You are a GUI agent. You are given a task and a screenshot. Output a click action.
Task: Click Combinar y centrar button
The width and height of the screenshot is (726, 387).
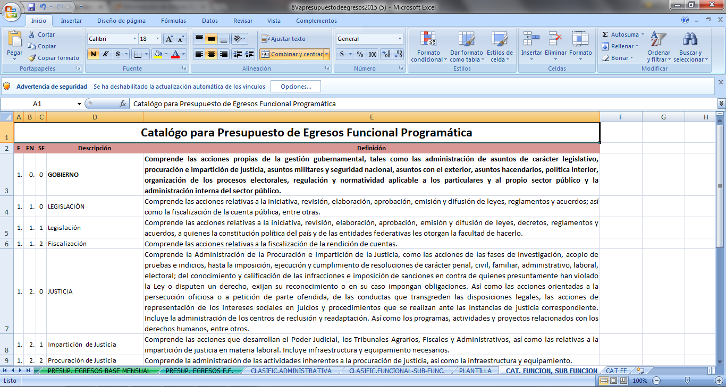(x=291, y=54)
